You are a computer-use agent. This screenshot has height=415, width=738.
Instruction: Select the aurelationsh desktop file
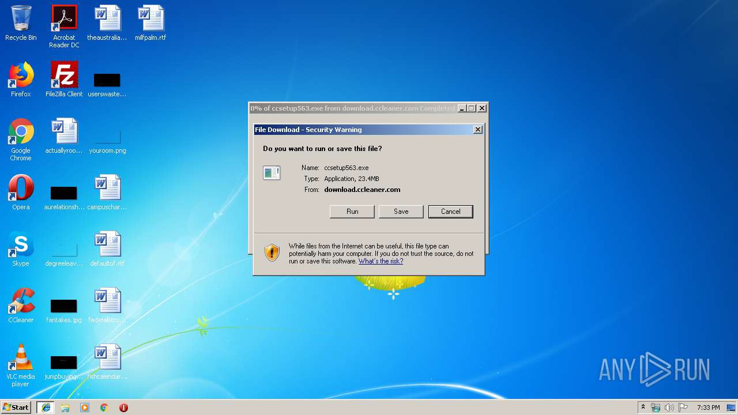64,197
